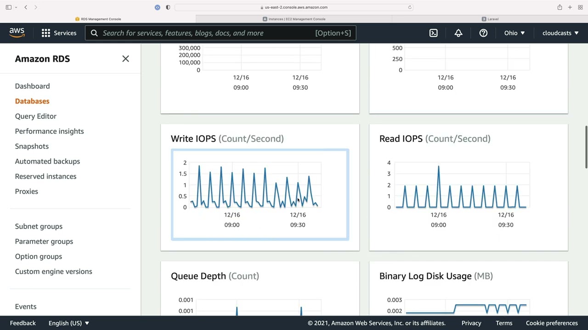Show the Safari tab overview
This screenshot has width=588, height=330.
[580, 7]
